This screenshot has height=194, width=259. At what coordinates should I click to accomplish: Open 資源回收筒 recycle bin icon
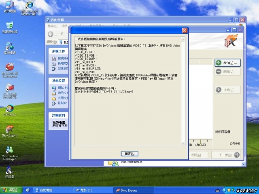10,27
